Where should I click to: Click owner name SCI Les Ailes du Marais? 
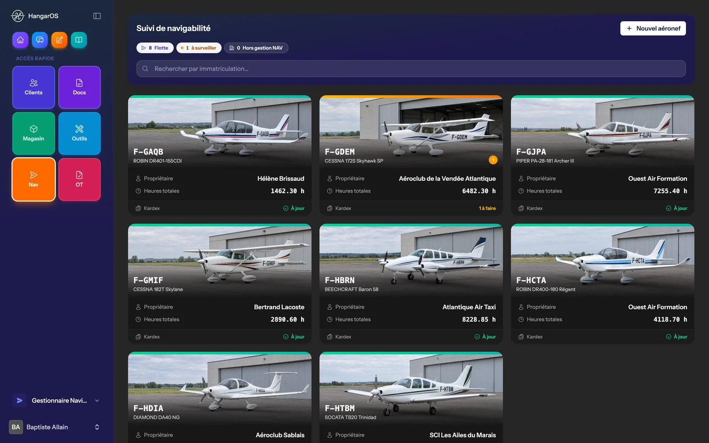pos(463,435)
